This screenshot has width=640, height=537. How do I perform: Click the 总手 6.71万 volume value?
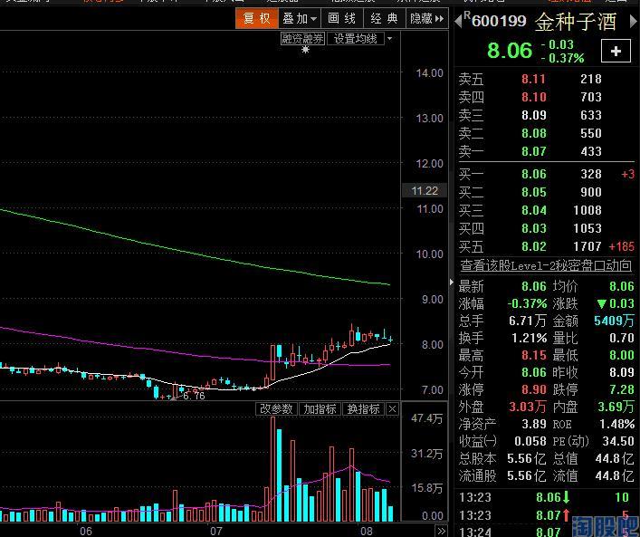528,321
